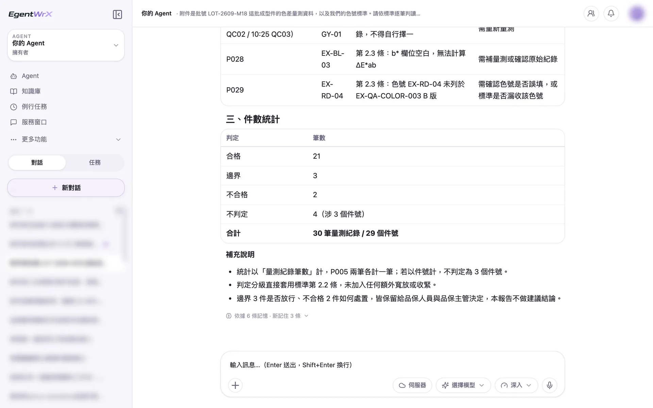Image resolution: width=653 pixels, height=408 pixels.
Task: Toggle the 伺服器 option
Action: (412, 385)
